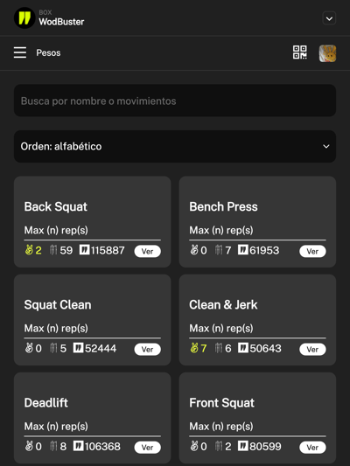The height and width of the screenshot is (466, 350).
Task: Focus the Busca por nombre o movimientos field
Action: (x=175, y=101)
